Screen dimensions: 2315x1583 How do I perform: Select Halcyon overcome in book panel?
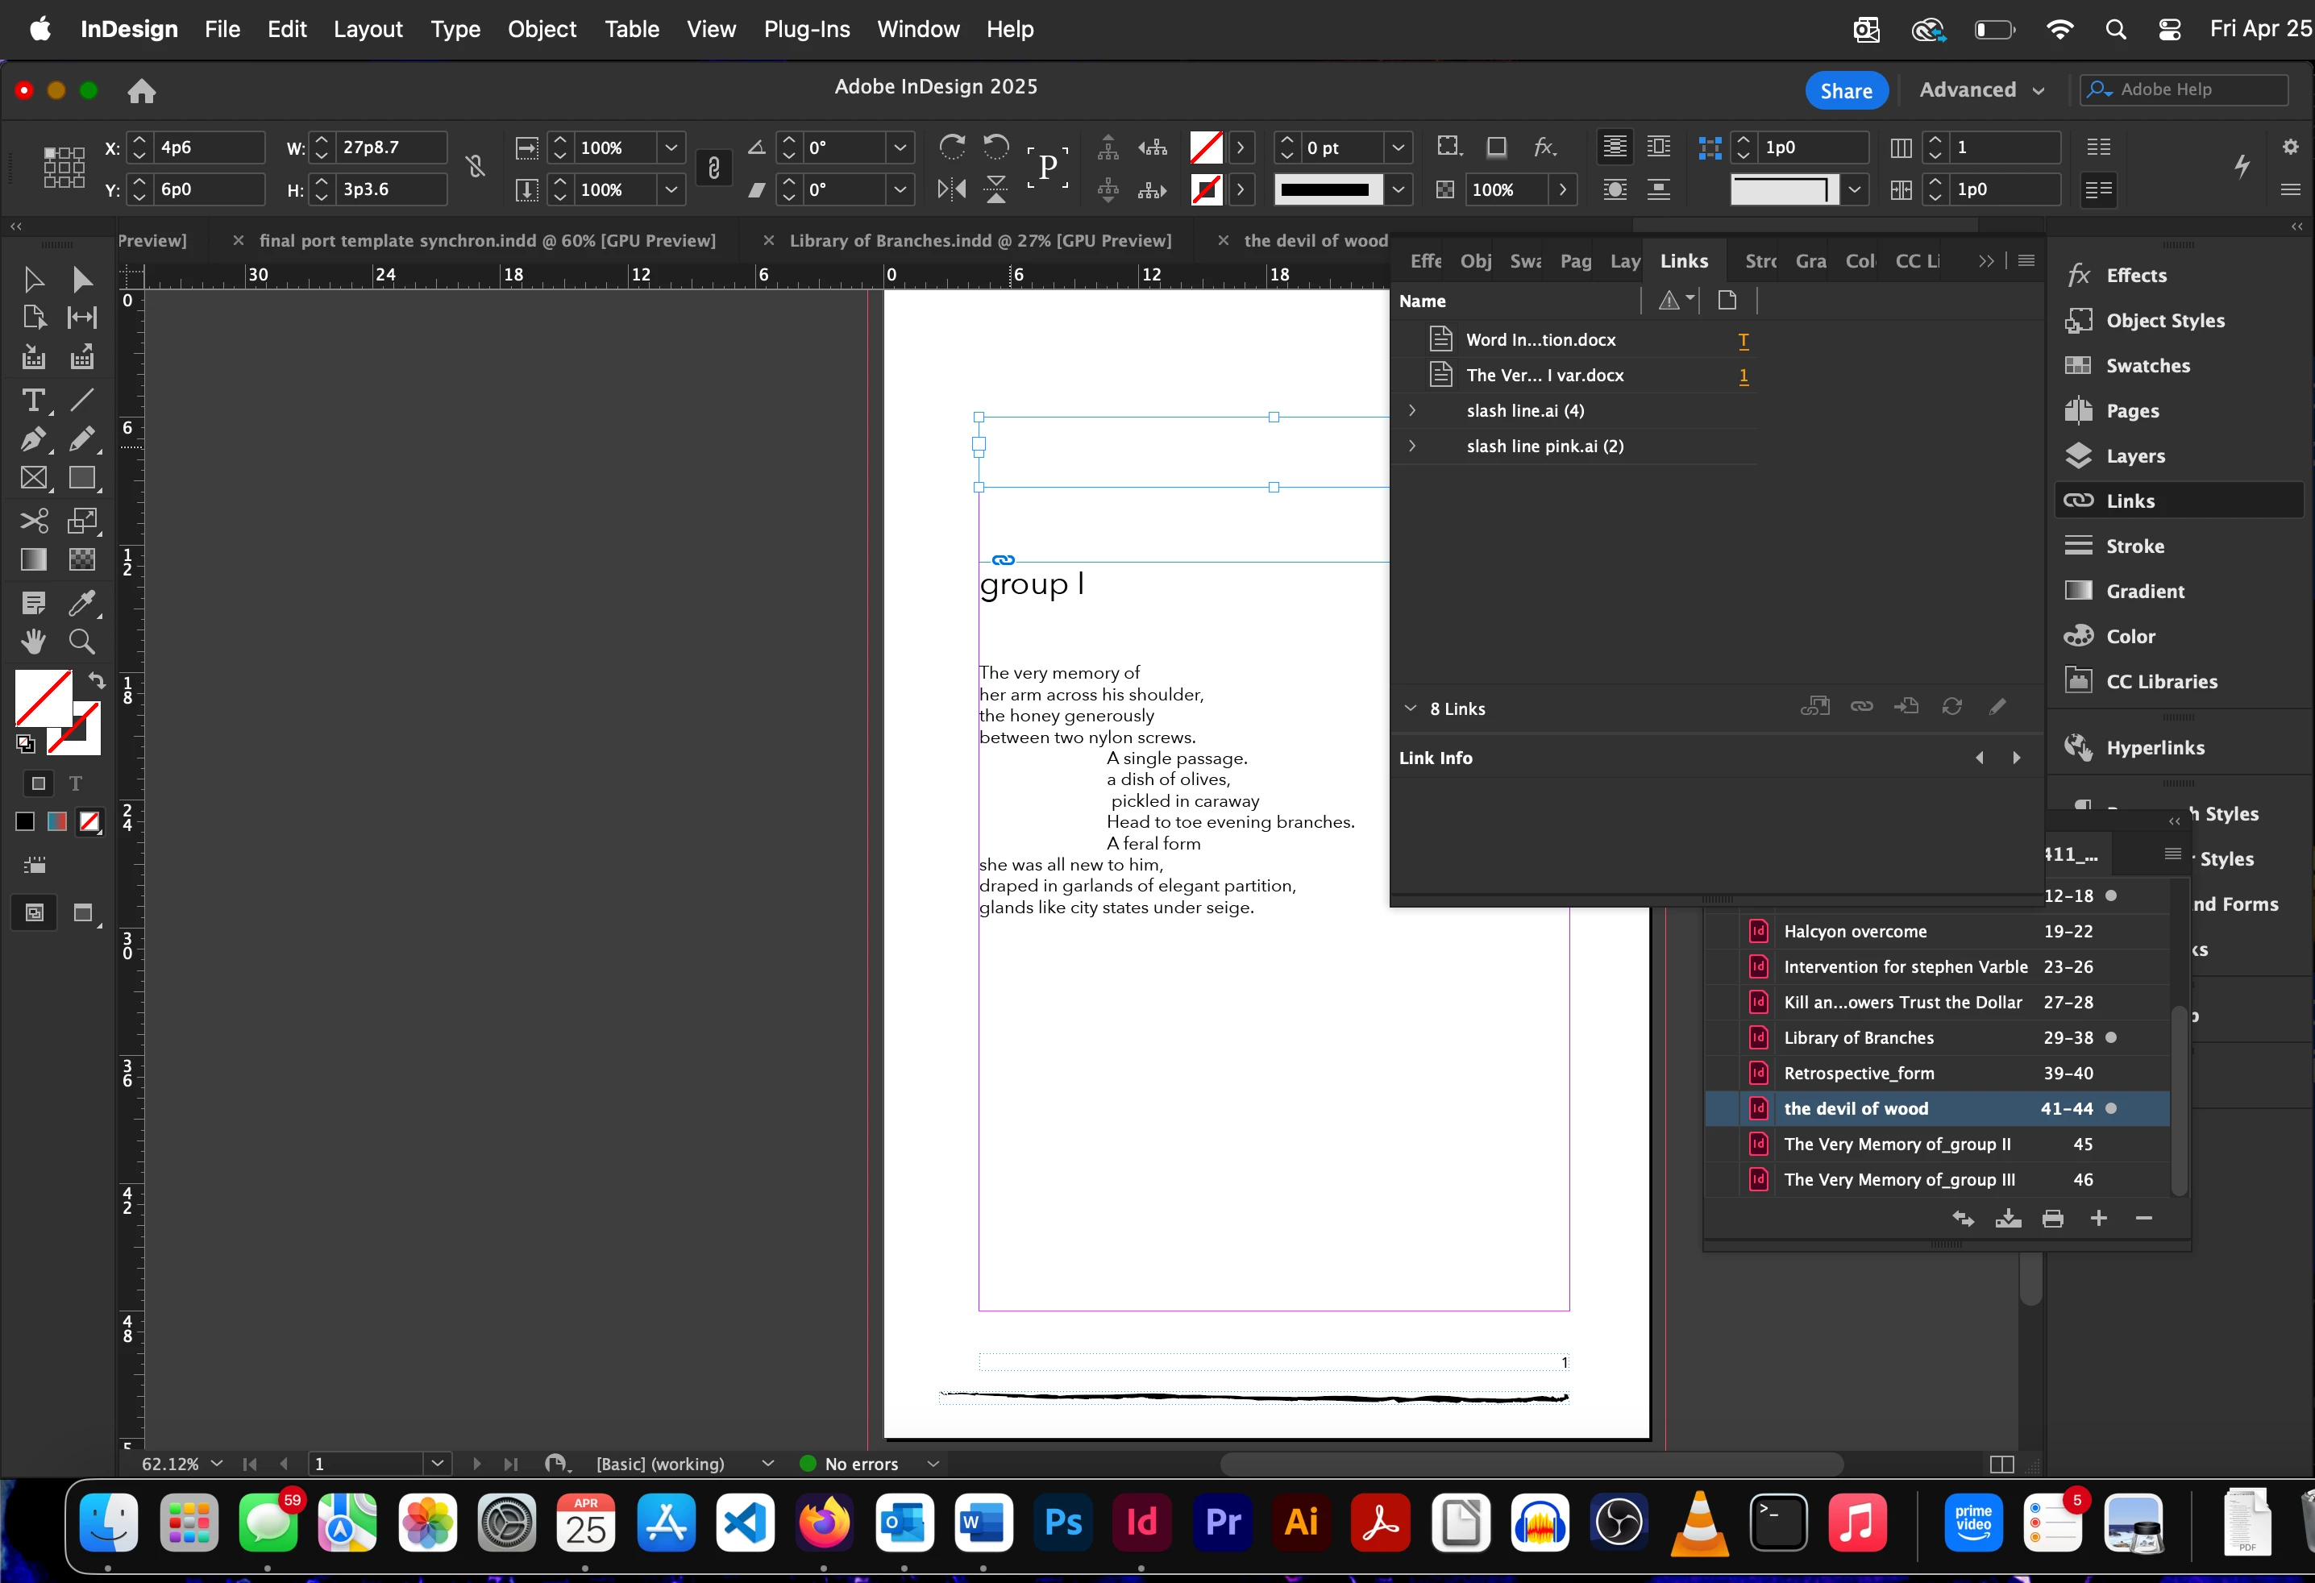(1855, 932)
